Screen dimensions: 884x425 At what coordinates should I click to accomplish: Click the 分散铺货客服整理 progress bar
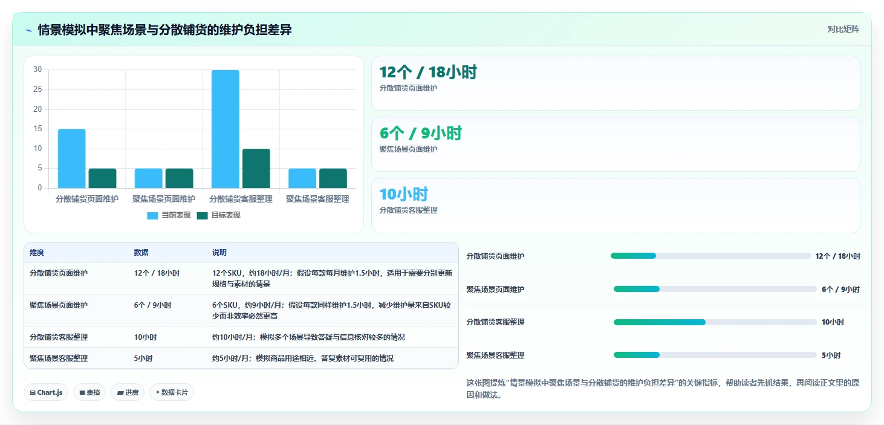point(715,322)
